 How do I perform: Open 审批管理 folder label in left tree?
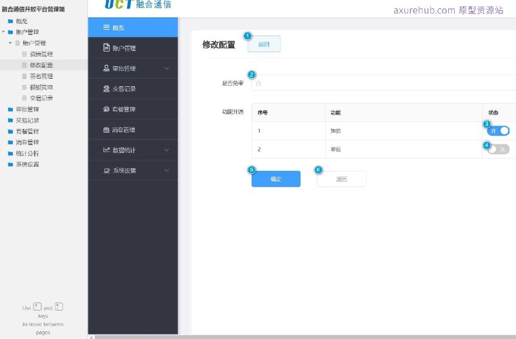[27, 109]
